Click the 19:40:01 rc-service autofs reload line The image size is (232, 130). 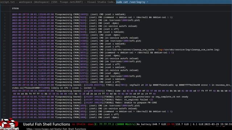click(x=75, y=70)
